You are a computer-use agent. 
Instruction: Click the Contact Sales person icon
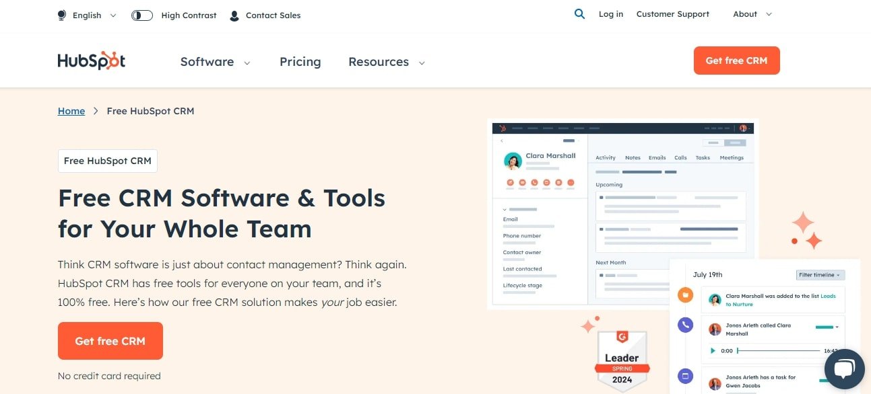click(234, 15)
